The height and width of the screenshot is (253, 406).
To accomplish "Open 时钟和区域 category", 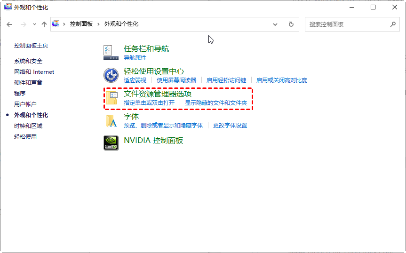I will point(28,126).
